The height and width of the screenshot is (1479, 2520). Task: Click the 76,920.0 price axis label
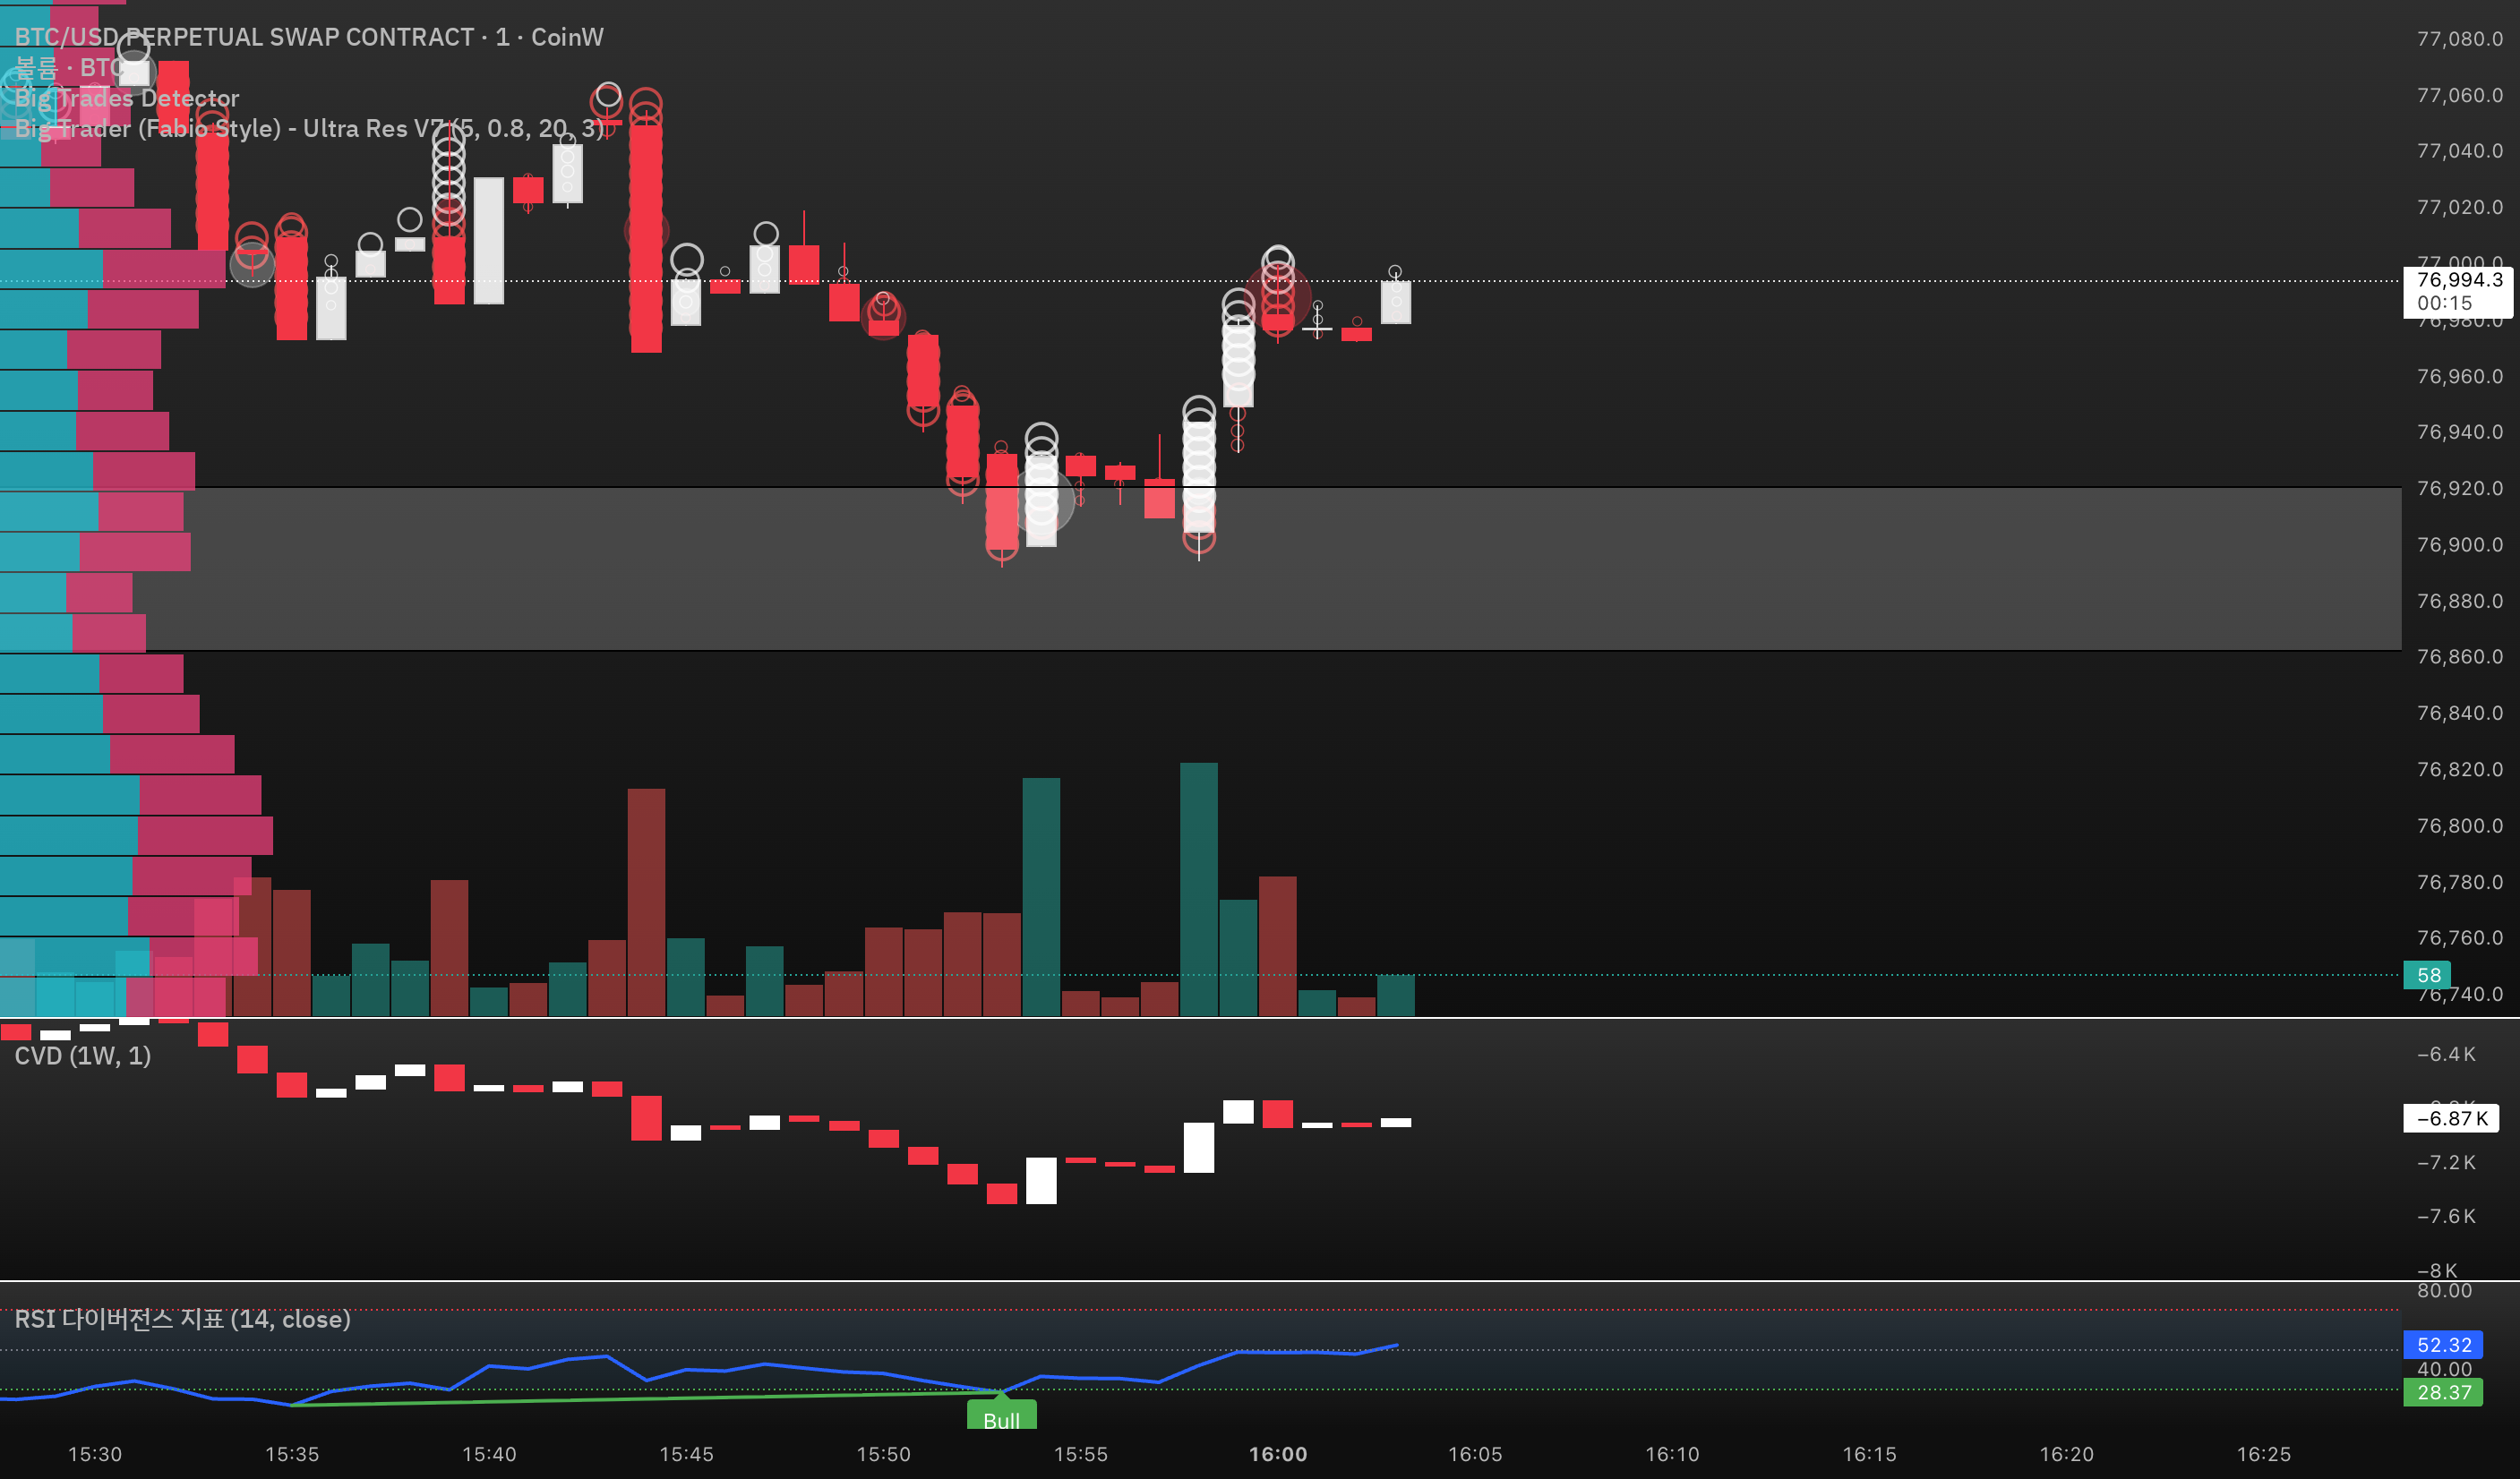click(x=2460, y=488)
